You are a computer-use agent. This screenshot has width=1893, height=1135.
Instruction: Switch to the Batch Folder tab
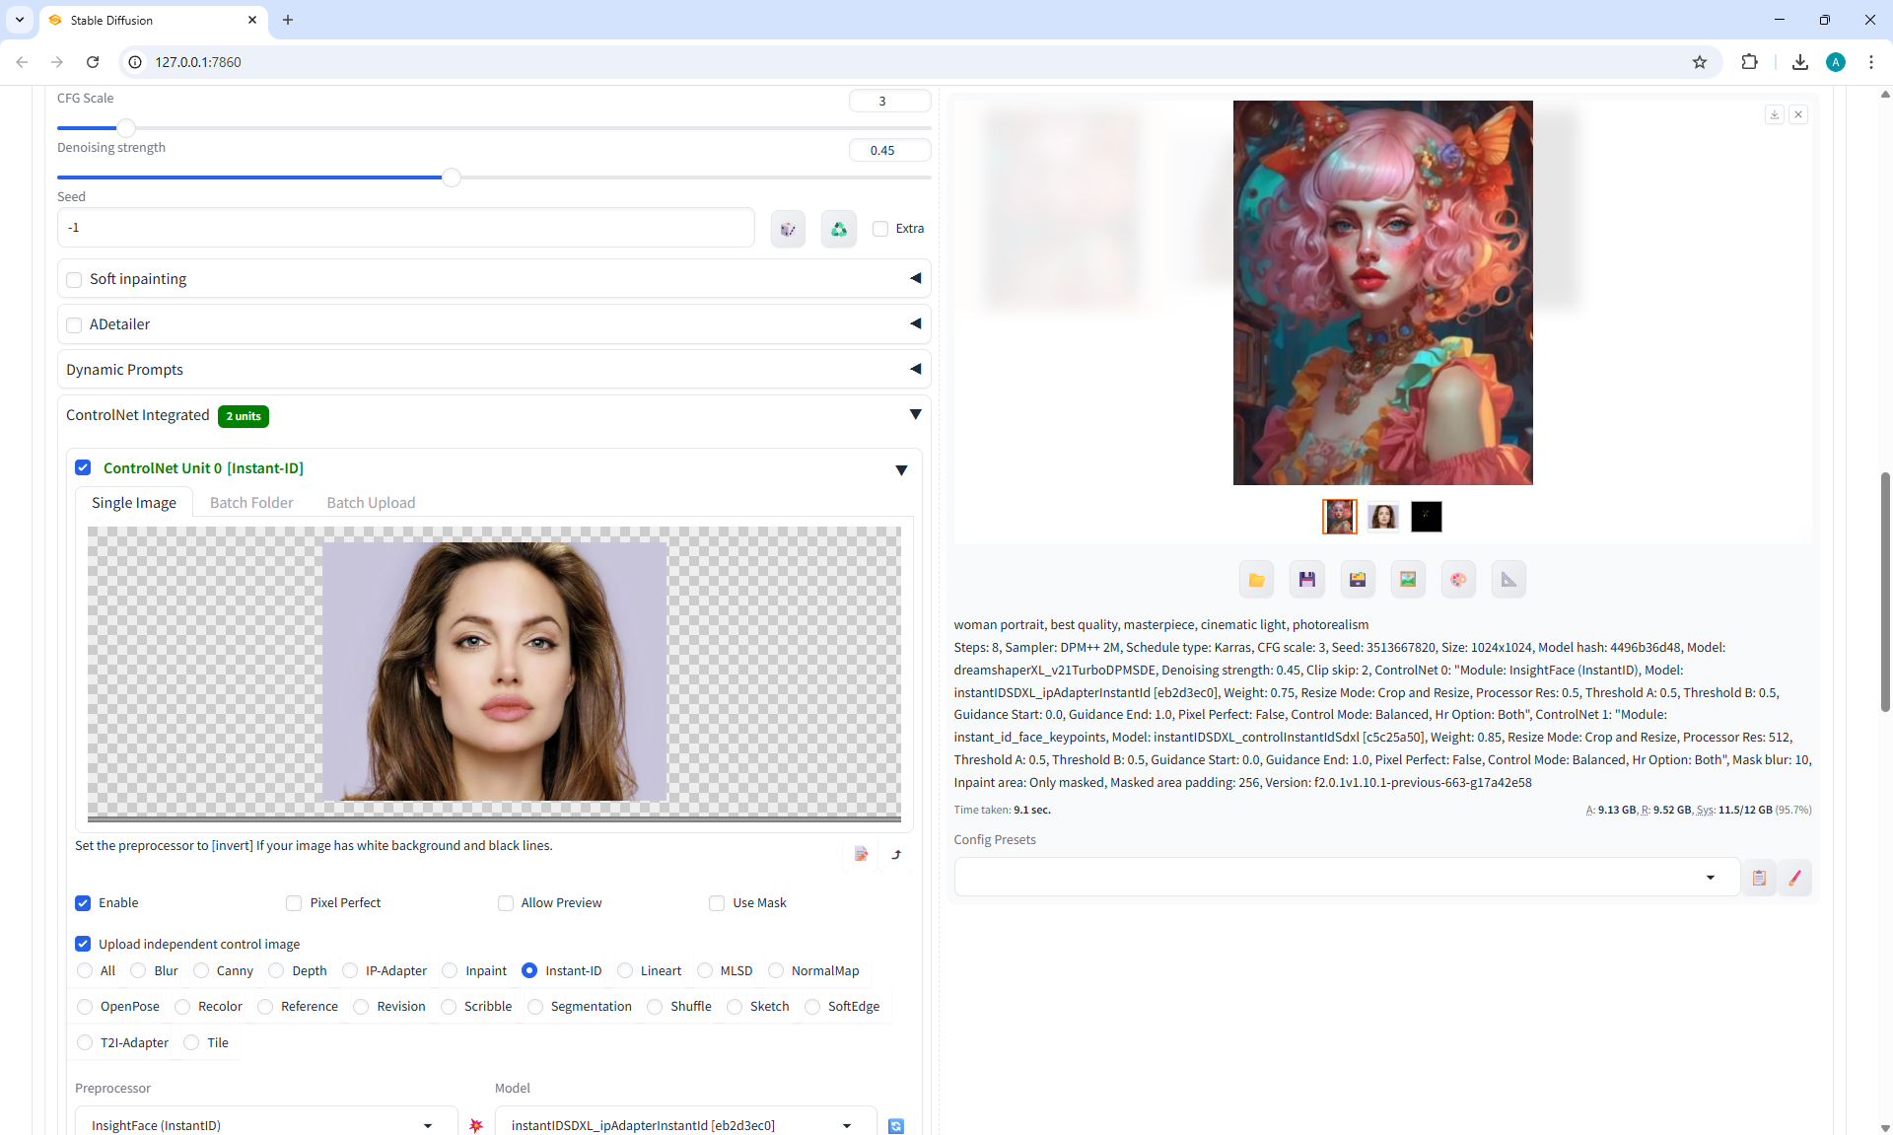[x=251, y=503]
